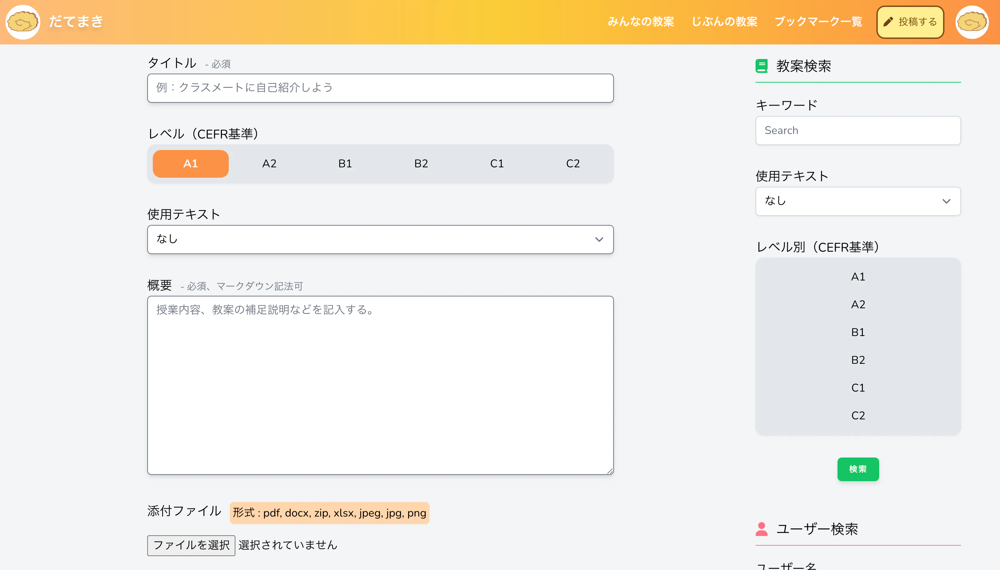
Task: Click the 投稿する button
Action: click(910, 22)
